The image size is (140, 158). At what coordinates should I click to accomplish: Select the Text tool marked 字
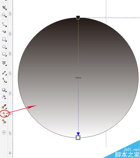(4, 63)
